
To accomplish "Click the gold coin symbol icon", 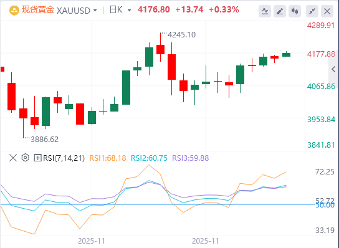I will tap(14, 11).
